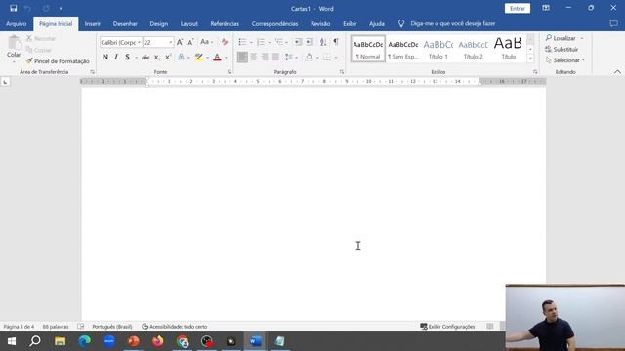Clear all formatting eraser icon
This screenshot has height=351, width=625.
[x=225, y=42]
